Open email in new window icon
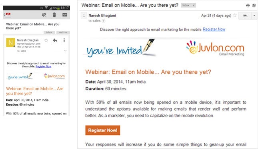This screenshot has height=150, width=258. 254,6
